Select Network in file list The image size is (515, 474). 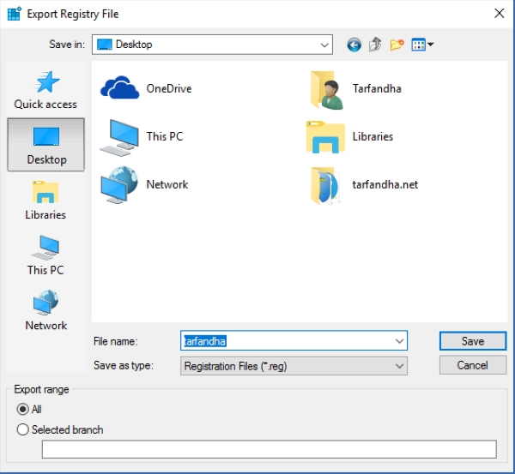pos(144,185)
